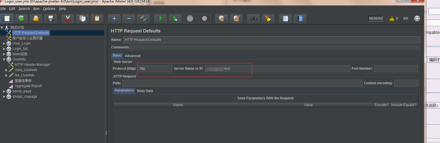Collapse all tree nodes with minus

(x=129, y=18)
